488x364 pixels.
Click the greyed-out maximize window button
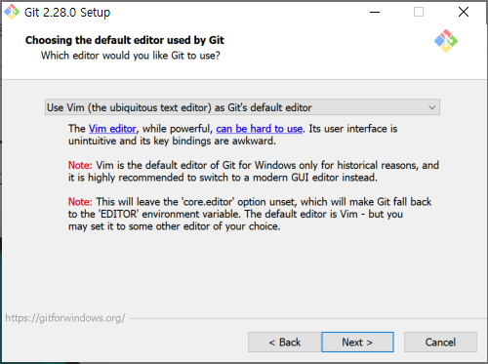[419, 12]
